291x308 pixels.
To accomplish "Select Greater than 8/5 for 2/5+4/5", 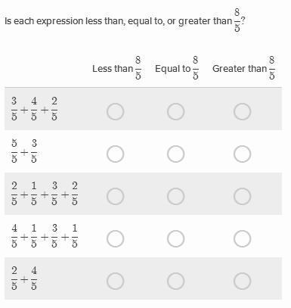I will 242,281.
